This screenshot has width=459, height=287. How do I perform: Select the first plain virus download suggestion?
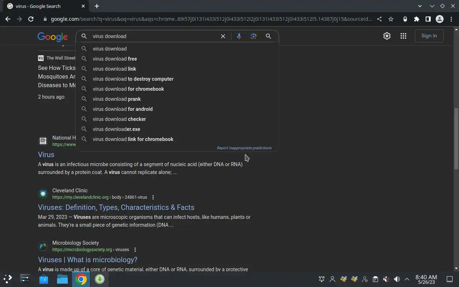coord(177,49)
